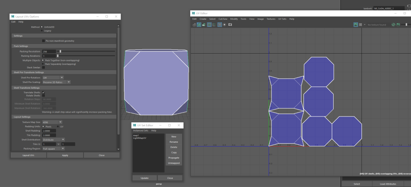Screen dimensions: 411x187
Task: Toggle the shaded UV display icon
Action: tap(199, 25)
